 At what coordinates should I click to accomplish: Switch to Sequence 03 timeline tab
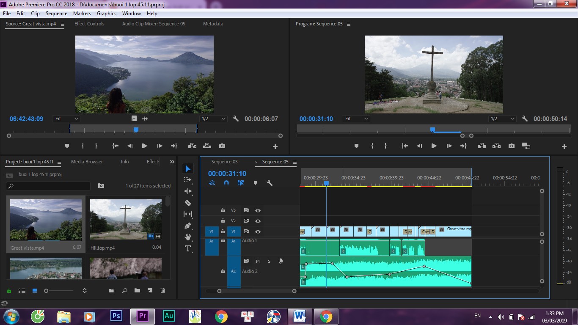pos(224,162)
